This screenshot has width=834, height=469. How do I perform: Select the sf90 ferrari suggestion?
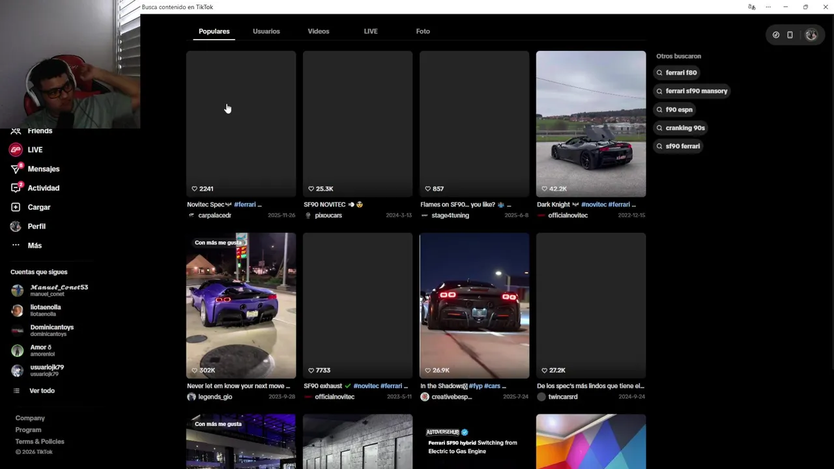click(678, 147)
